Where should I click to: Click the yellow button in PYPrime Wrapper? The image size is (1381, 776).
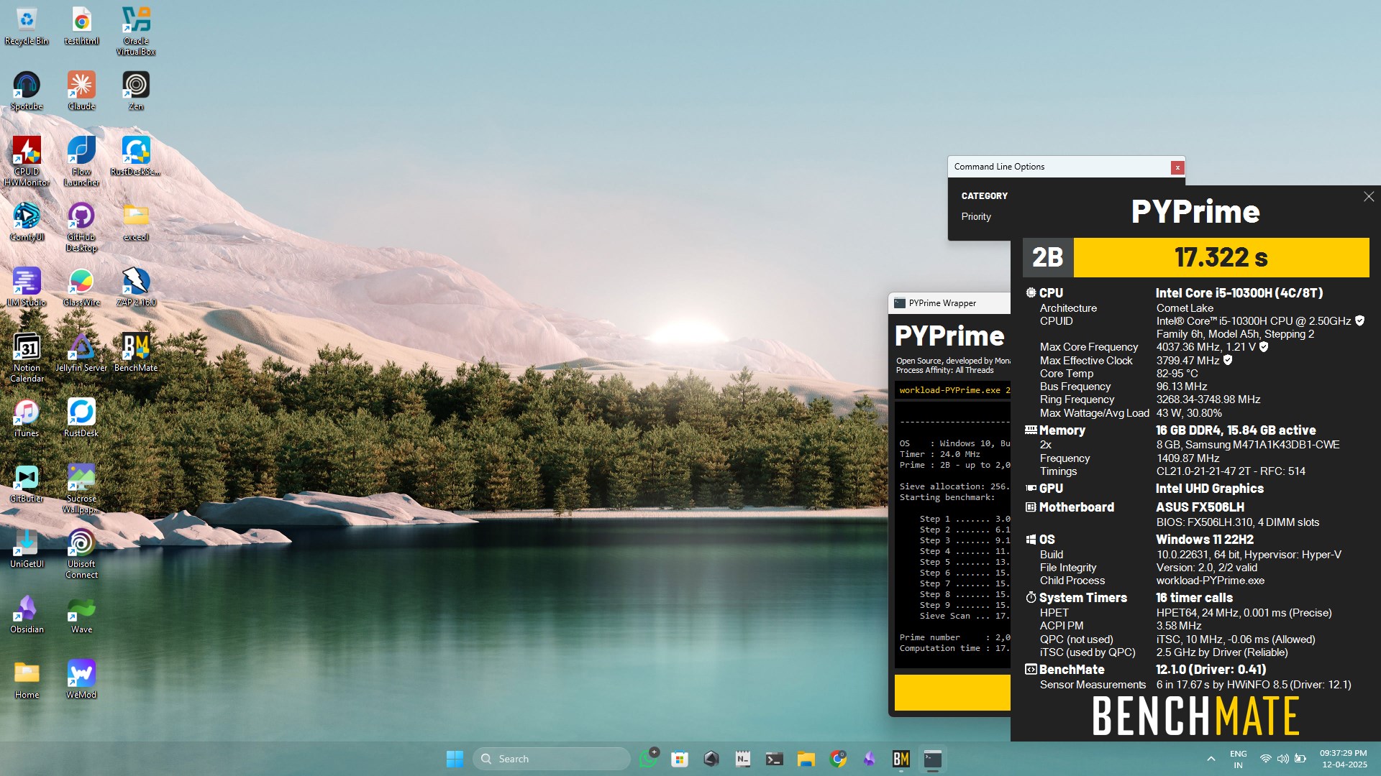click(952, 692)
